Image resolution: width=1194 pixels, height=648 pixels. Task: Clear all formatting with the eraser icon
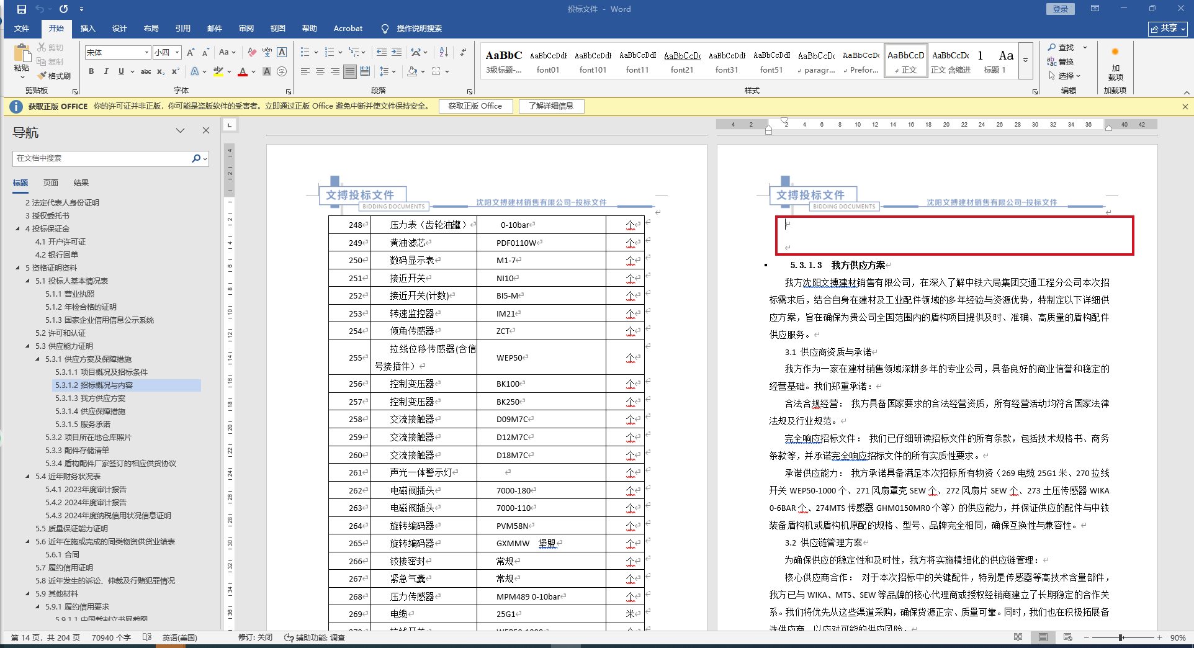click(252, 53)
